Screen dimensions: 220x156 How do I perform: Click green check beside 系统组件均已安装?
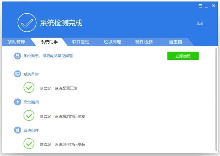29,144
